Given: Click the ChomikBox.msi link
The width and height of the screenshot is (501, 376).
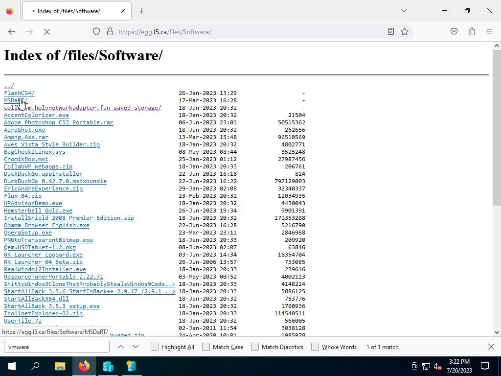Looking at the screenshot, I should click(26, 159).
